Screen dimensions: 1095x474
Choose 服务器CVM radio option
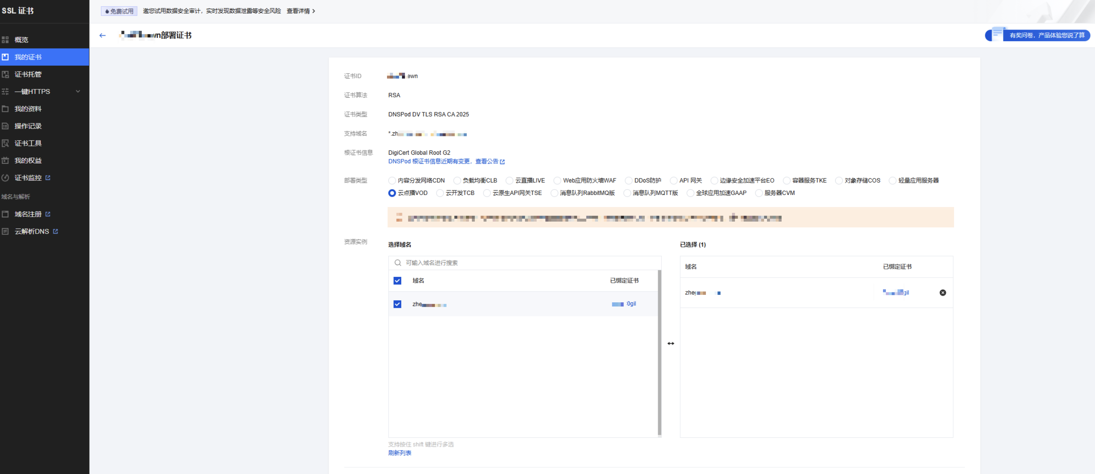758,193
